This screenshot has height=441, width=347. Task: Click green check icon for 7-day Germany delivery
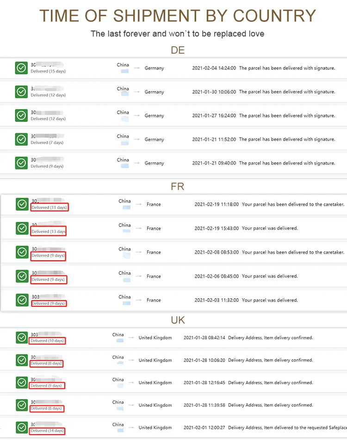point(21,139)
